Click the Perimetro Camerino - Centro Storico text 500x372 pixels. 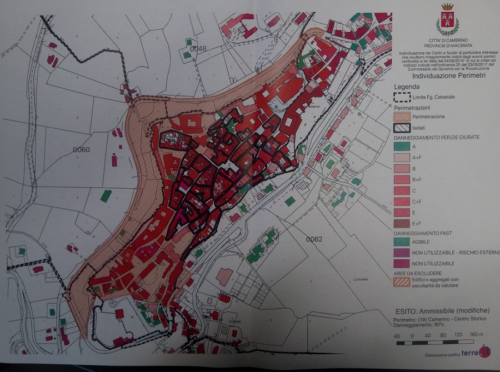coord(437,321)
